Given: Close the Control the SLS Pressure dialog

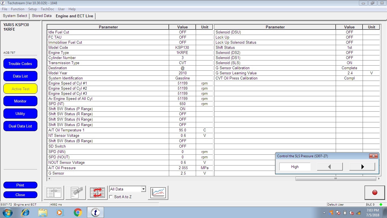Looking at the screenshot, I should coord(373,156).
